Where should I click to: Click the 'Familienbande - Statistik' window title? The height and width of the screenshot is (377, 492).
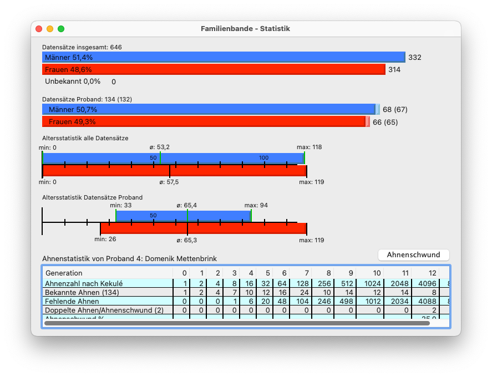[x=245, y=29]
